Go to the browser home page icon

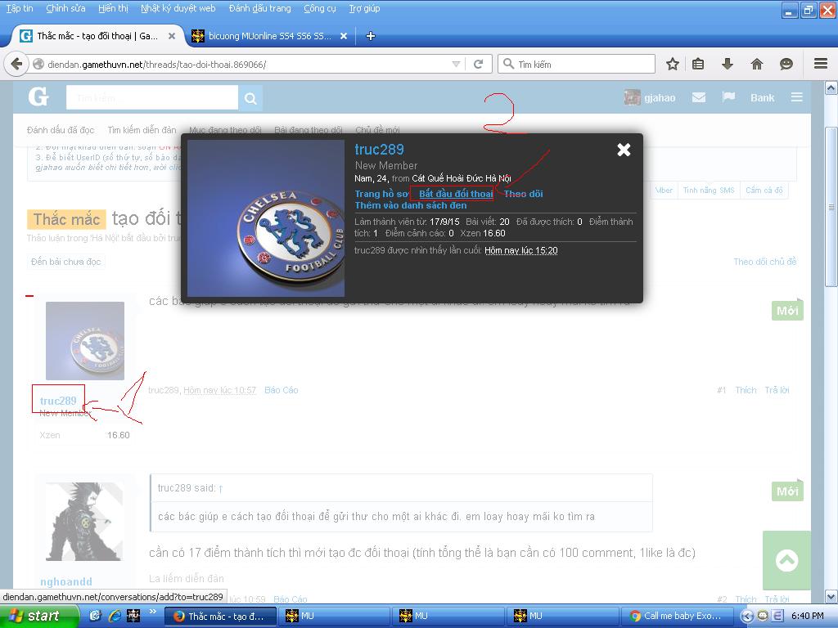[x=757, y=64]
